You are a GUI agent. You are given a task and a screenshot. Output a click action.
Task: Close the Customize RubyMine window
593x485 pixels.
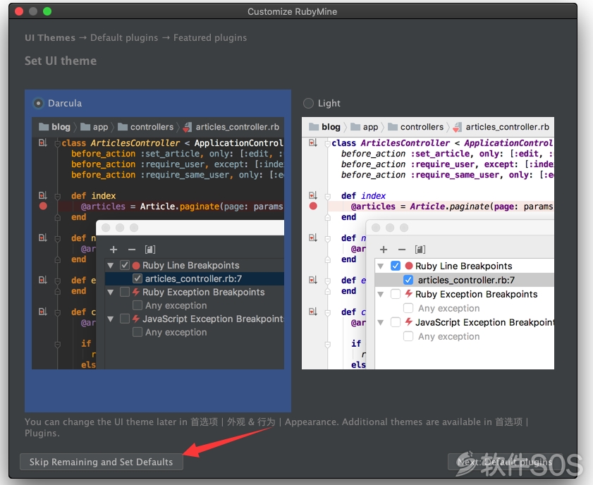point(19,11)
